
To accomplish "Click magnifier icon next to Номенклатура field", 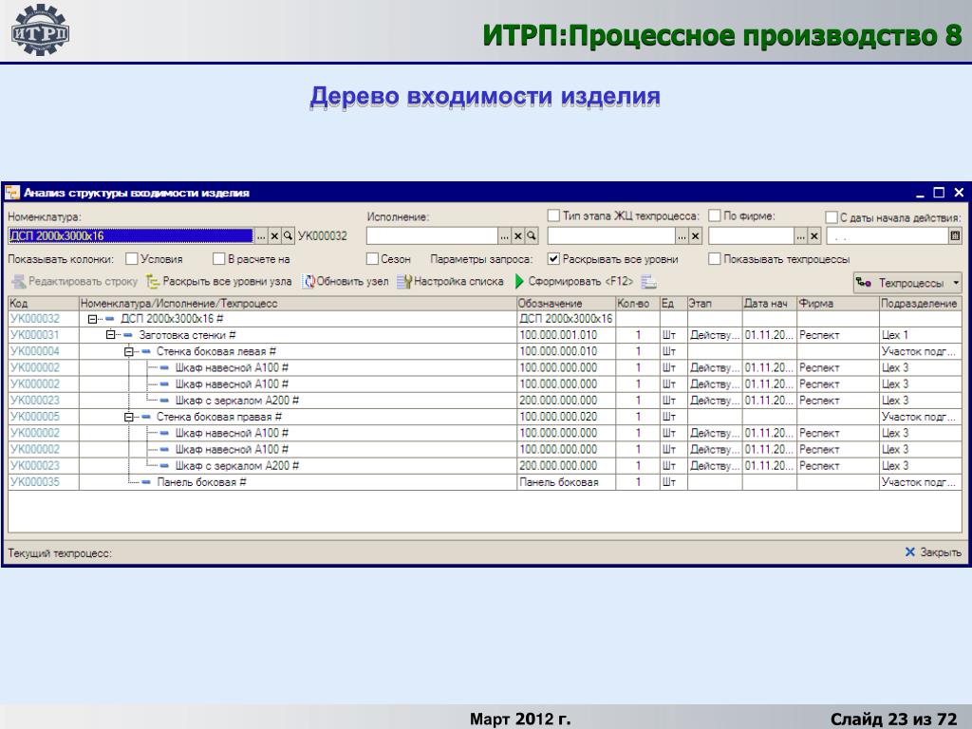I will point(288,236).
